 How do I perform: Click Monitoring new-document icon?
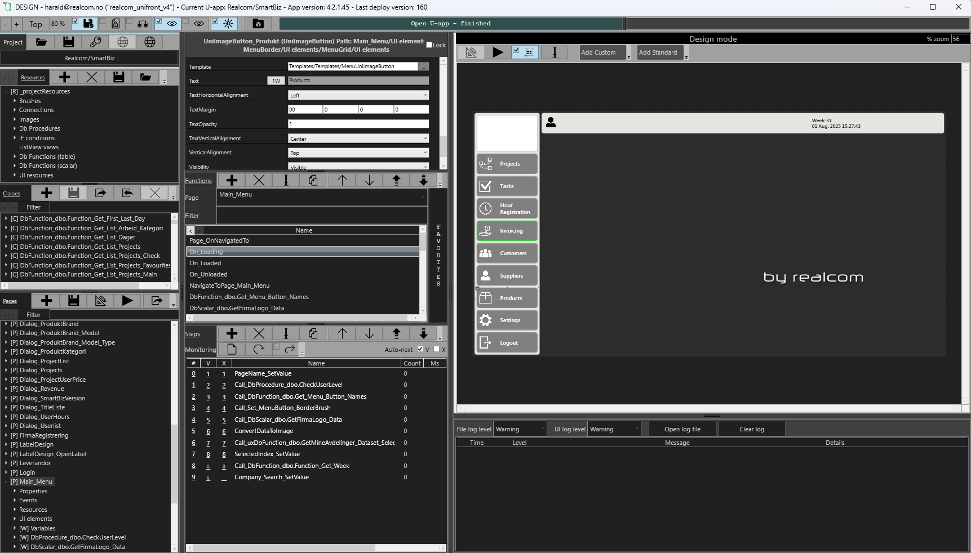232,349
